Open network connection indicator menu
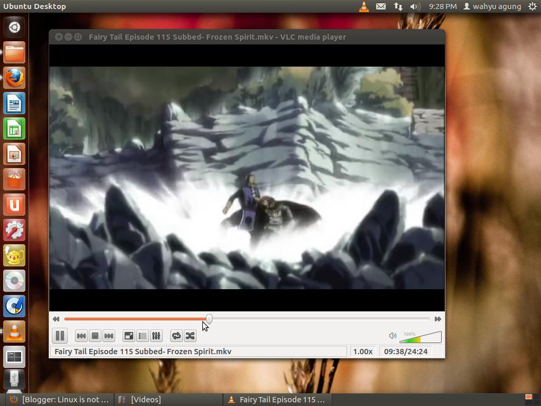The height and width of the screenshot is (406, 541). (x=398, y=6)
